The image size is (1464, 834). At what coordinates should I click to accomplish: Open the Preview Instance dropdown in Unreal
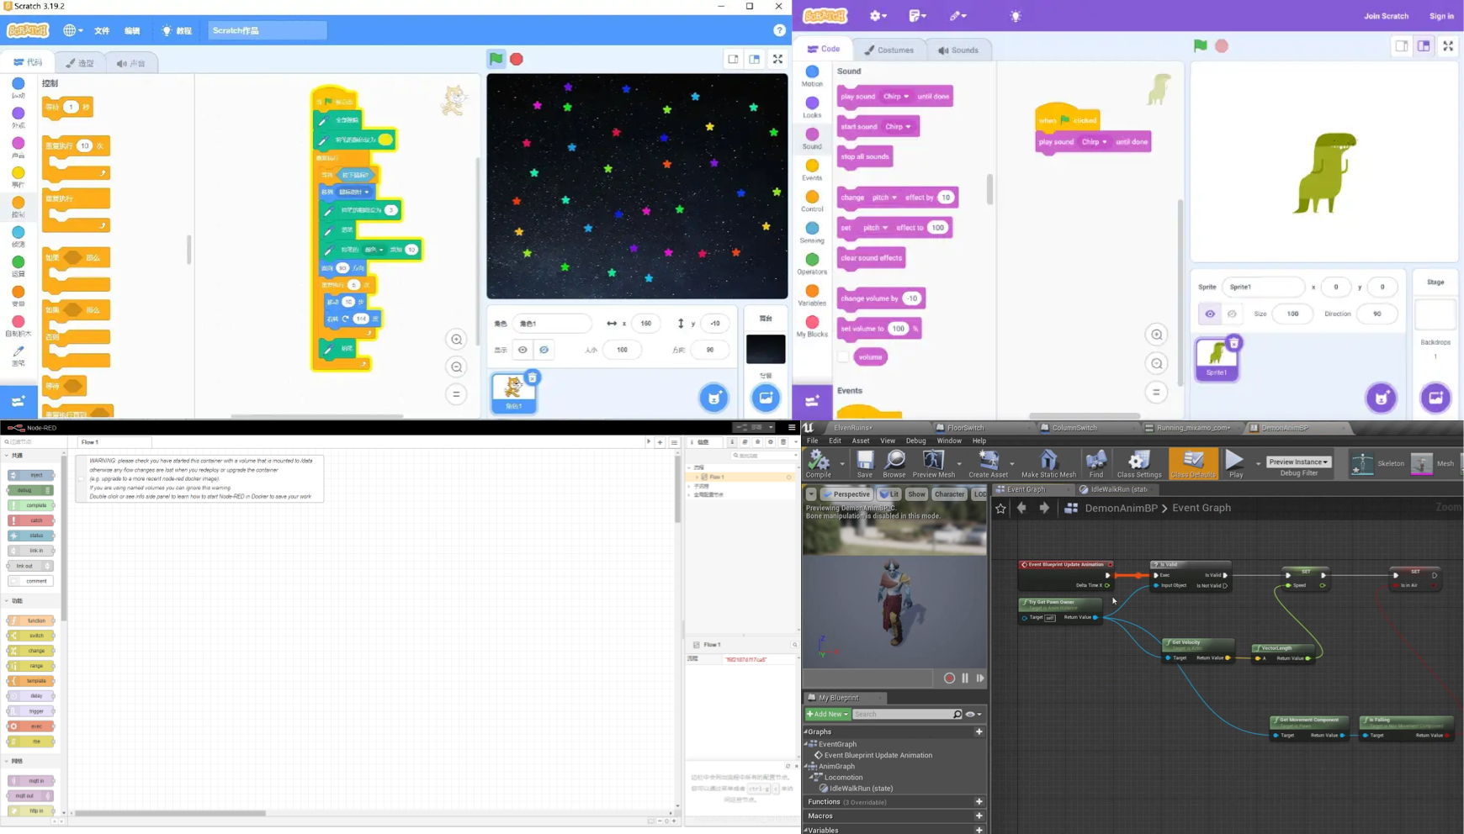[x=1298, y=462]
